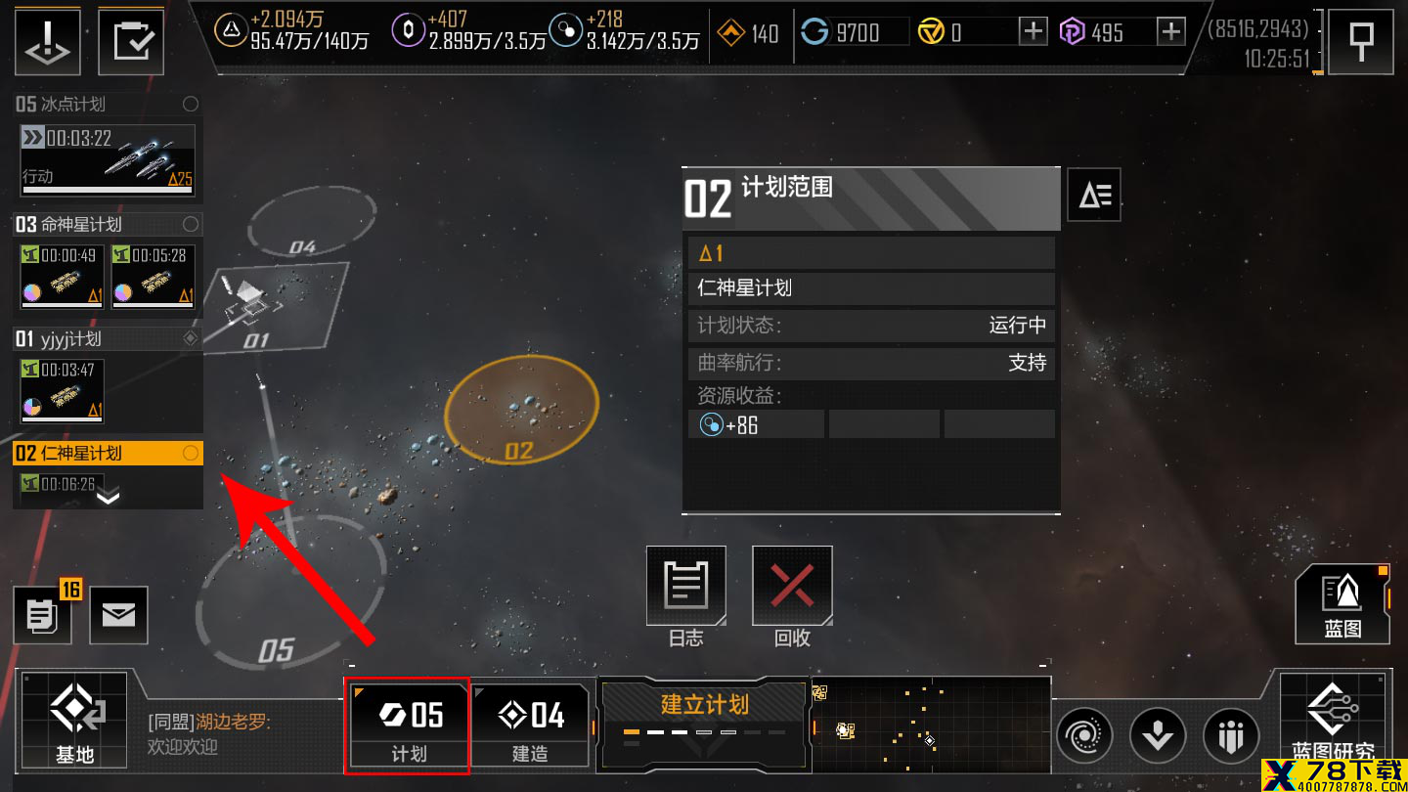This screenshot has width=1408, height=792.
Task: Select the 05 计划 tab
Action: pos(408,725)
